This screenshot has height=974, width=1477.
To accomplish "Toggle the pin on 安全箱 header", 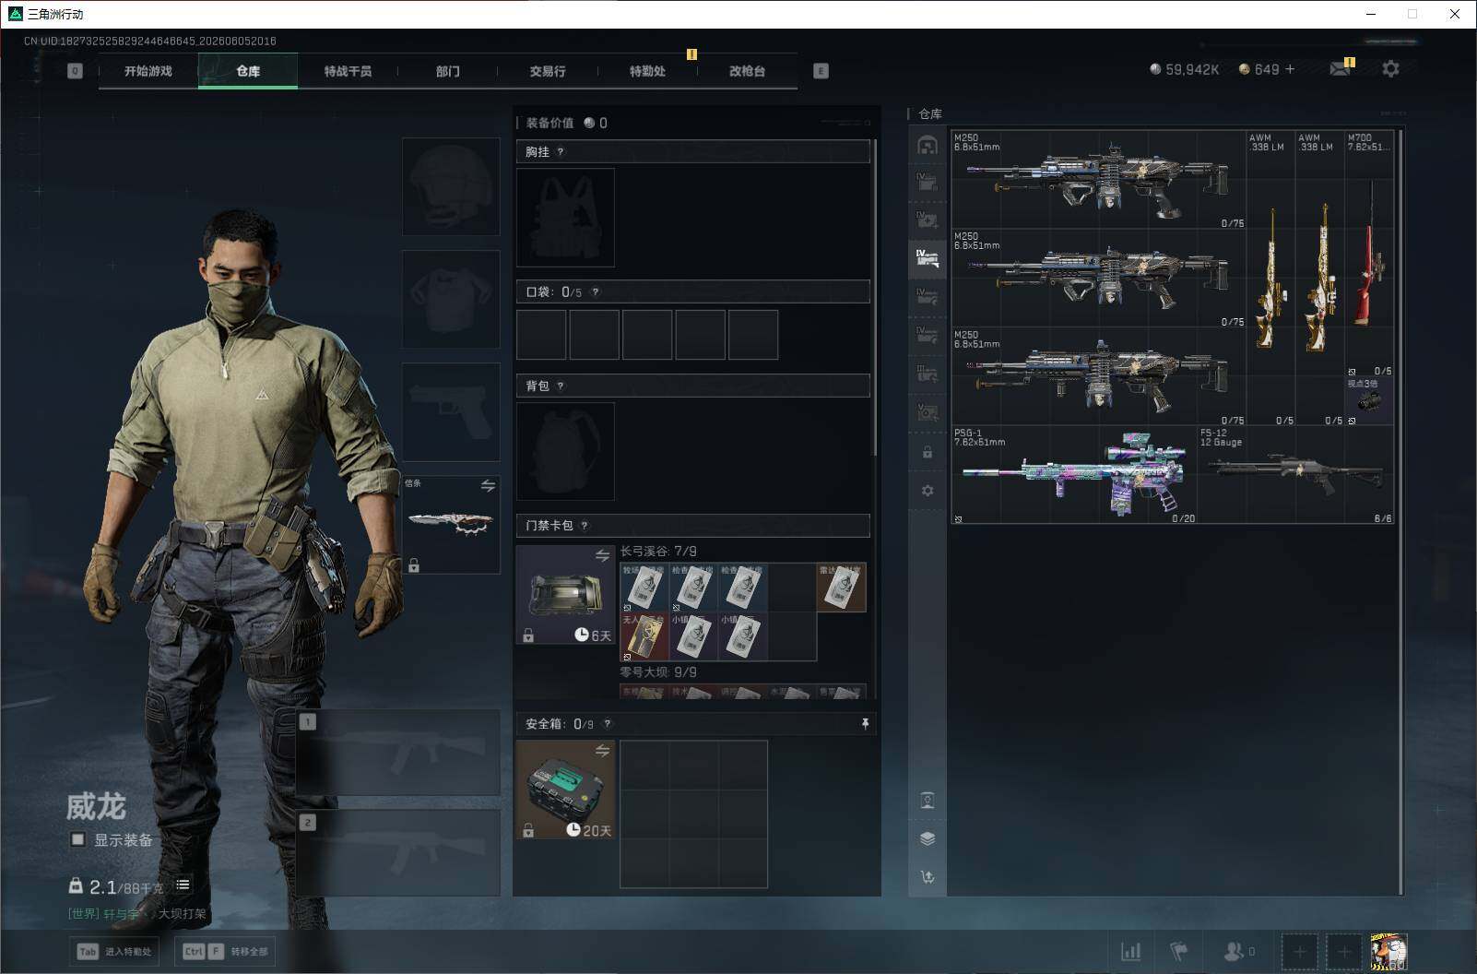I will (865, 724).
